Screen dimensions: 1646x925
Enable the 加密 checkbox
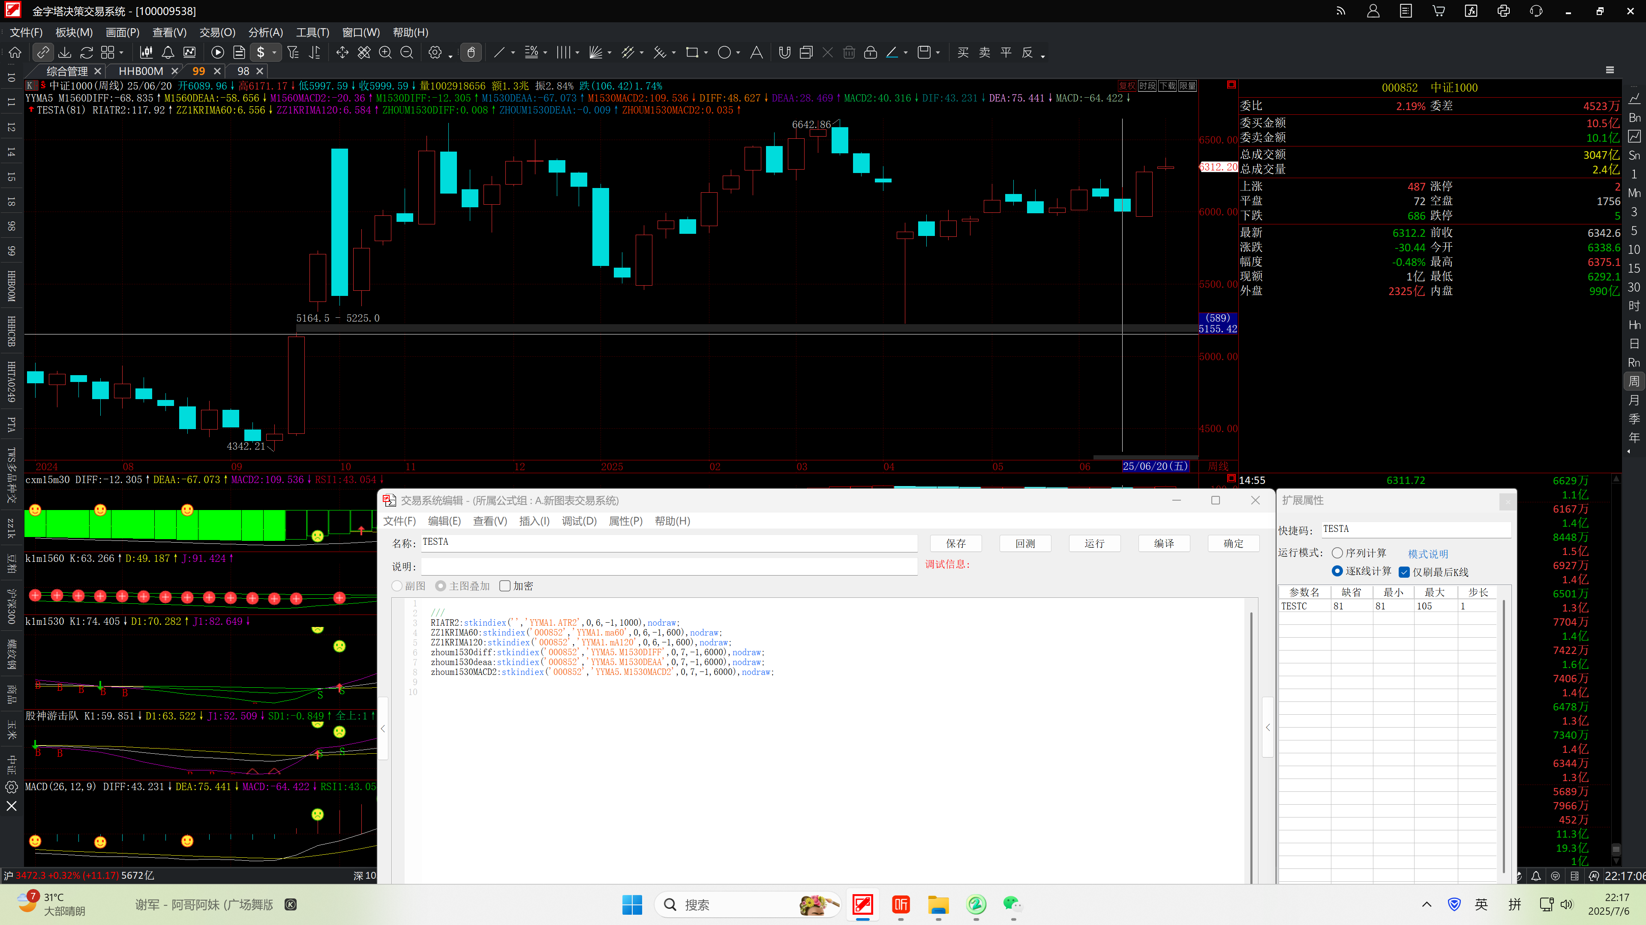pos(505,586)
